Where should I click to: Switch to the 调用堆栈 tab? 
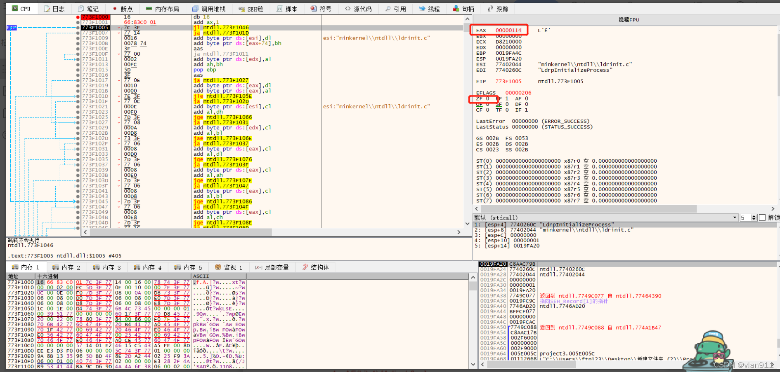tap(209, 9)
